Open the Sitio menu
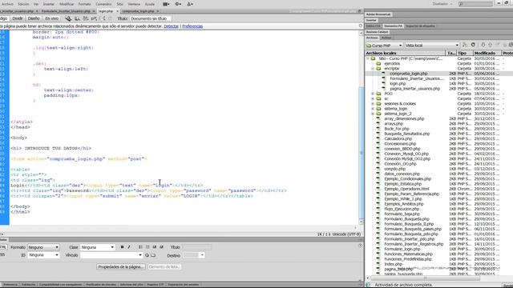 click(x=119, y=4)
